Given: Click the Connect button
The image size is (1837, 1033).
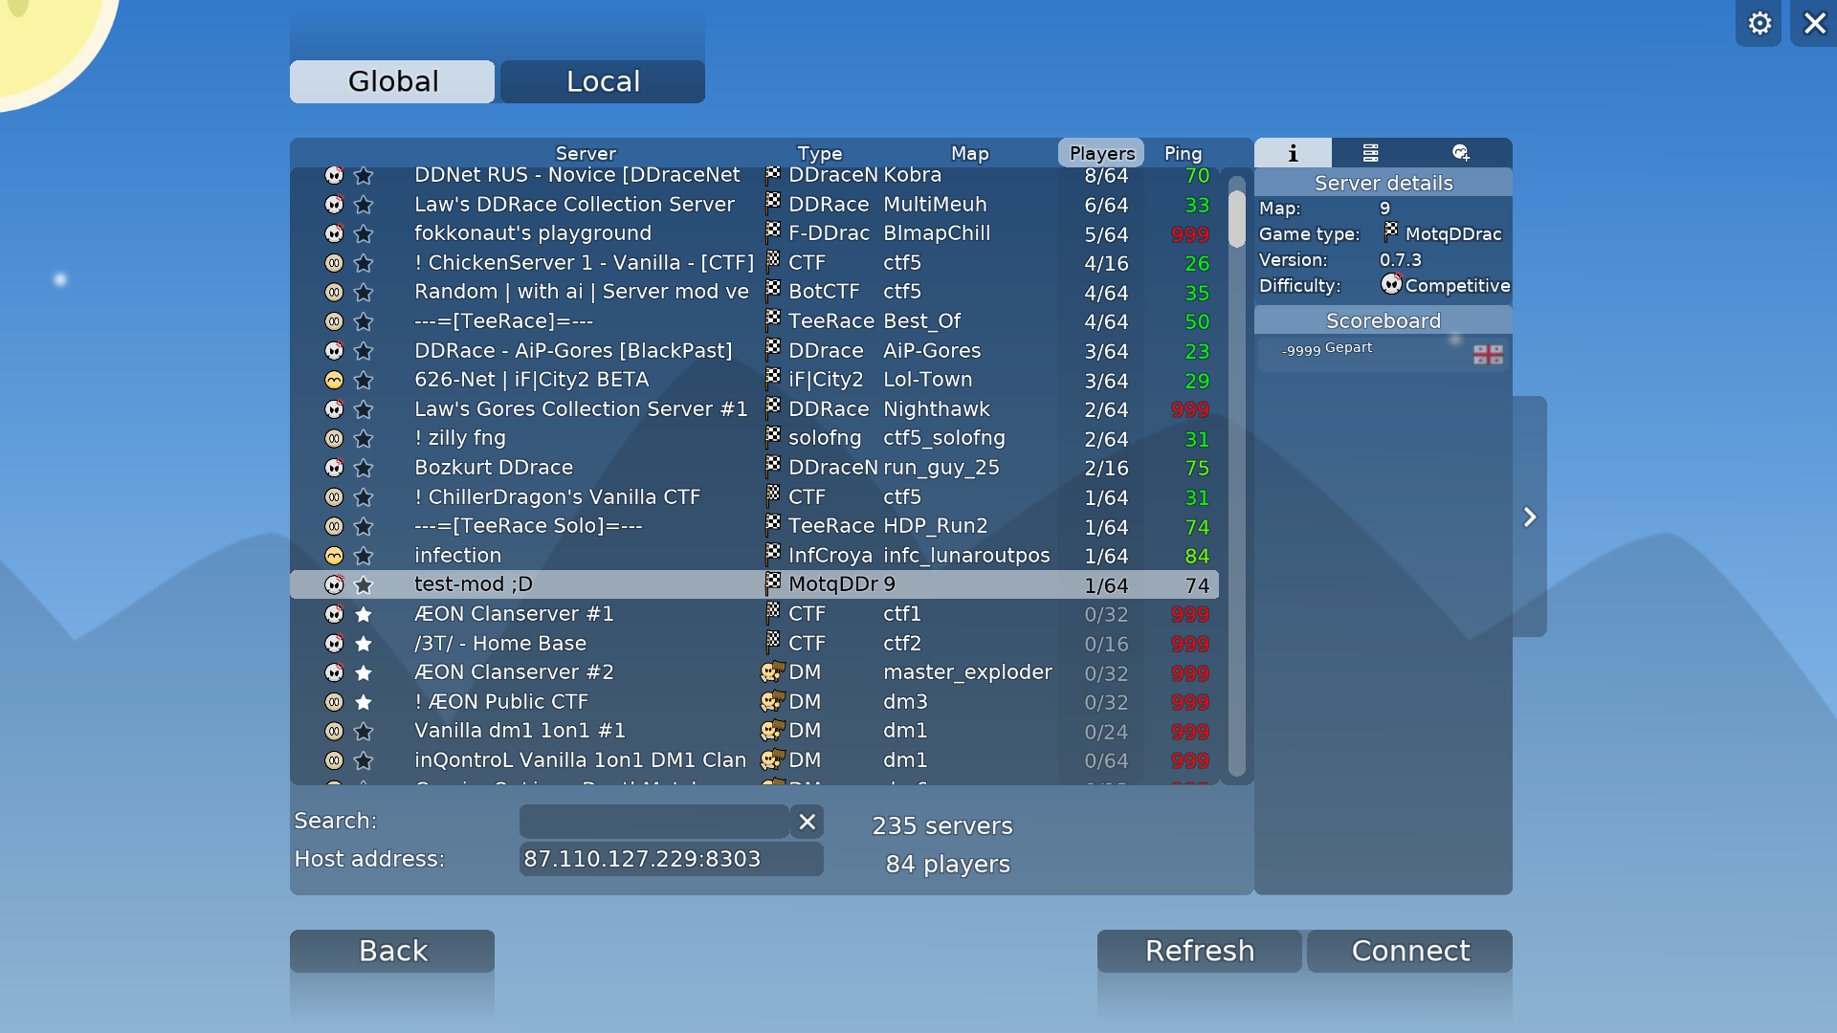Looking at the screenshot, I should point(1409,951).
